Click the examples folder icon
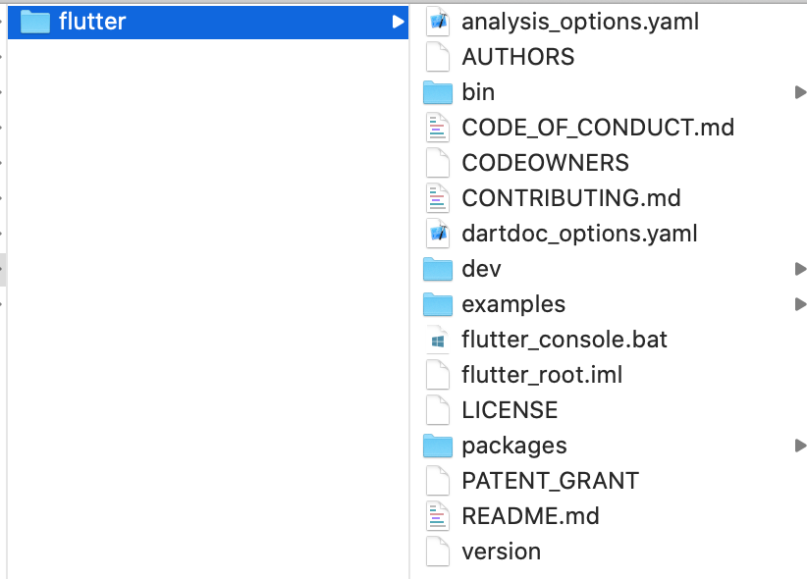The height and width of the screenshot is (579, 807). click(438, 304)
